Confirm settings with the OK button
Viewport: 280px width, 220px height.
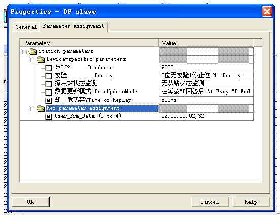(x=30, y=202)
